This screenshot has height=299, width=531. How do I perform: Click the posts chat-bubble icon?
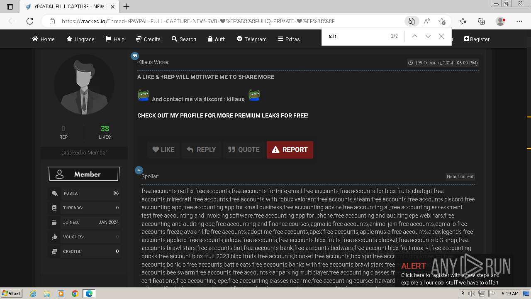click(54, 194)
